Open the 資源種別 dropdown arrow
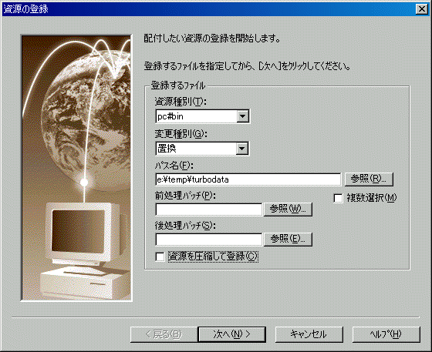This screenshot has height=352, width=432. 243,116
